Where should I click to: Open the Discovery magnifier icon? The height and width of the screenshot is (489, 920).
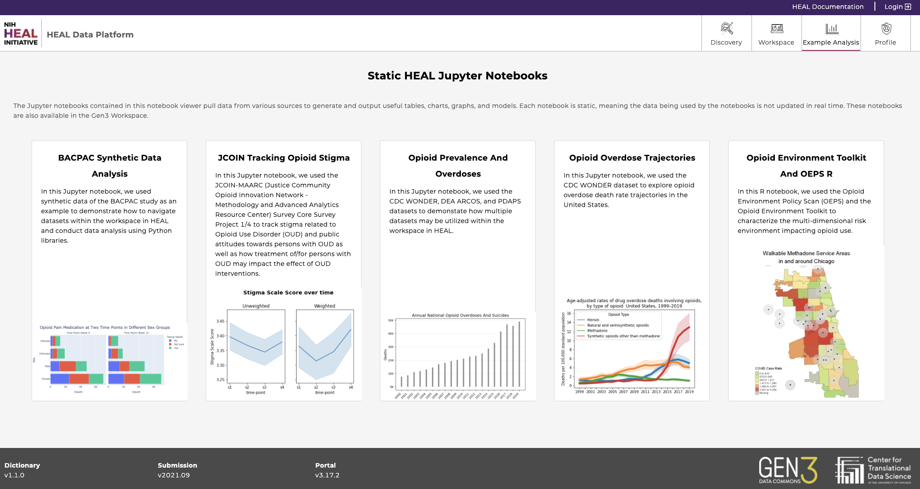tap(727, 29)
